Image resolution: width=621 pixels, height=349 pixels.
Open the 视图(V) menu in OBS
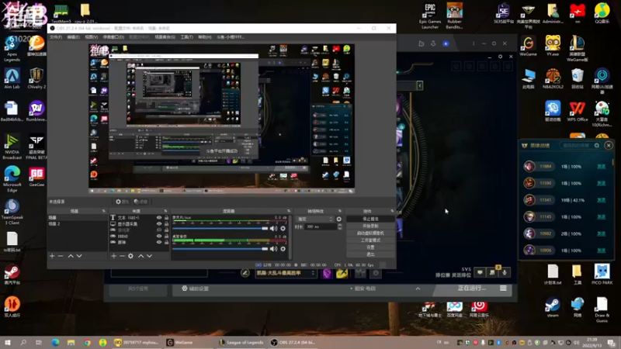click(x=91, y=37)
